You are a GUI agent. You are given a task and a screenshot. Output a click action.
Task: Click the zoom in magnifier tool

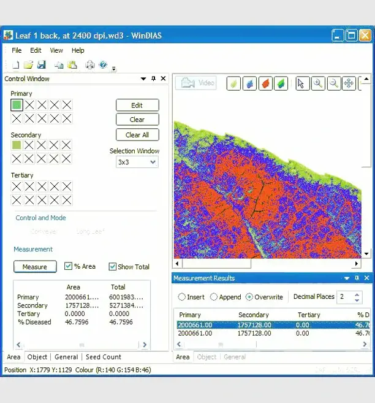coord(317,83)
